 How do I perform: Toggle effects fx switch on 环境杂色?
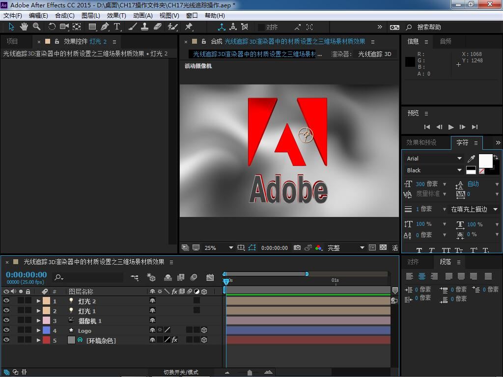click(x=174, y=340)
